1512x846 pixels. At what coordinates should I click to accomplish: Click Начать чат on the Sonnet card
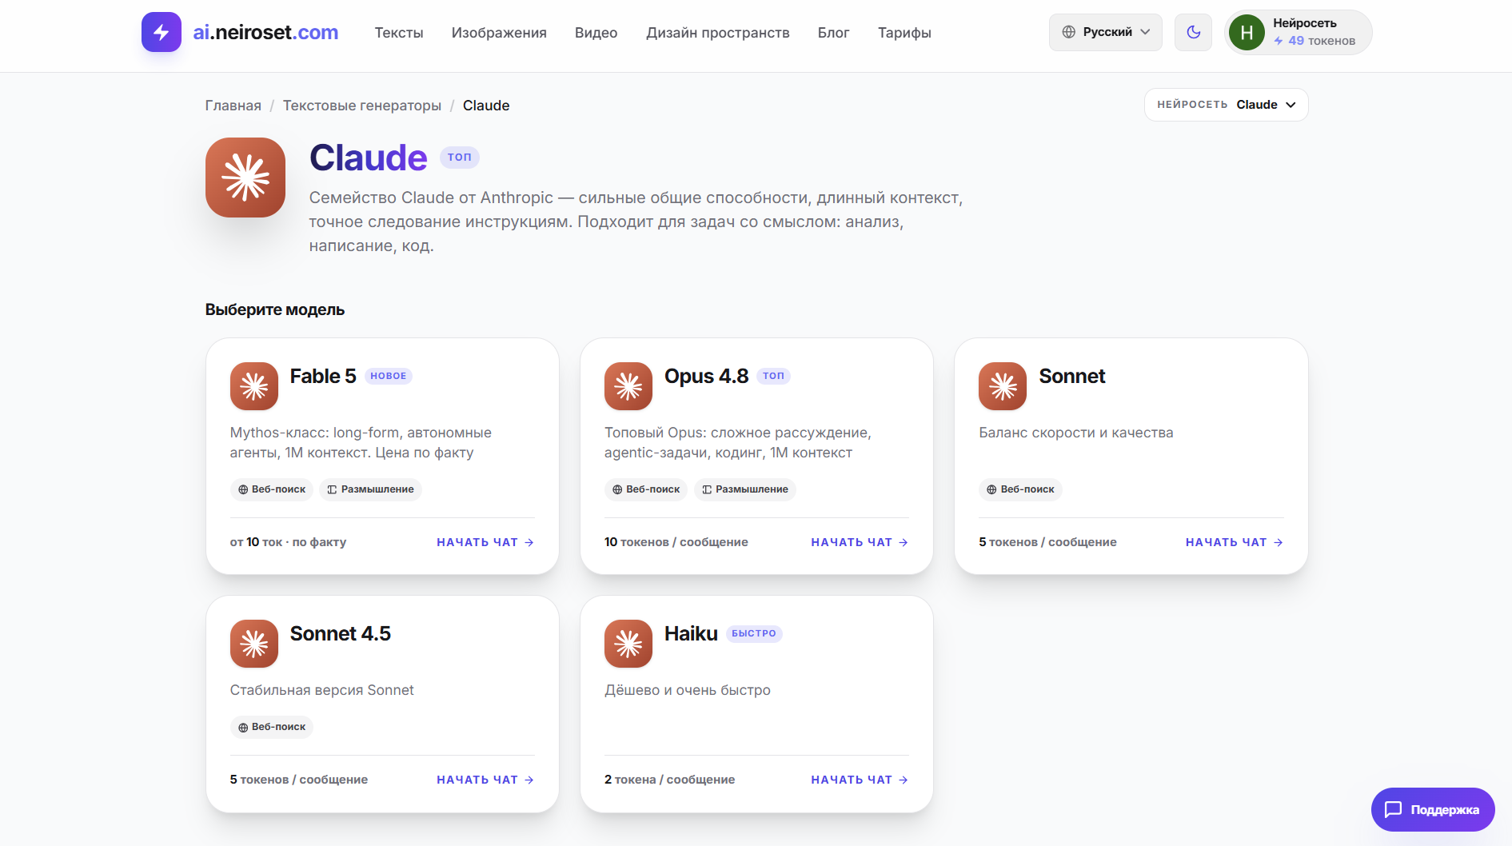(x=1234, y=542)
